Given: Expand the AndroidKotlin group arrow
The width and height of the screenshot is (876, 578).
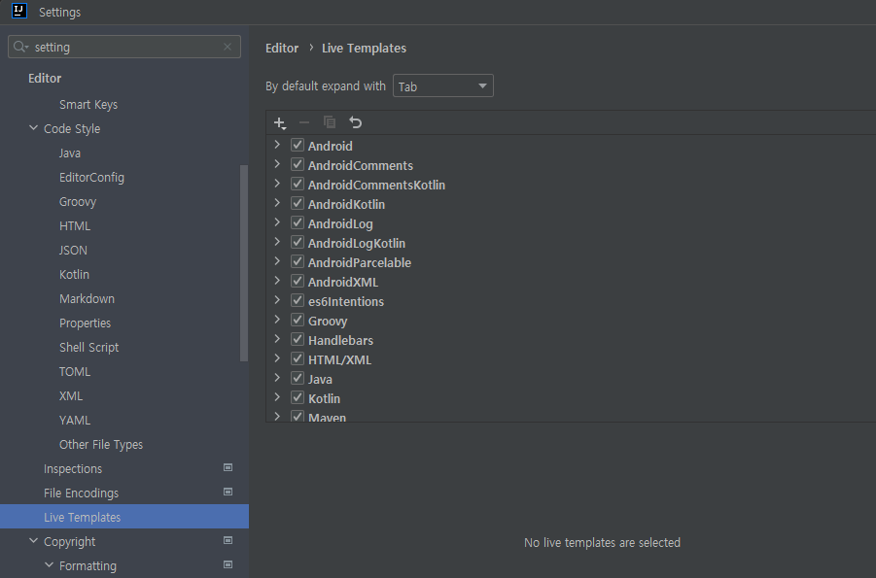Looking at the screenshot, I should coord(277,203).
